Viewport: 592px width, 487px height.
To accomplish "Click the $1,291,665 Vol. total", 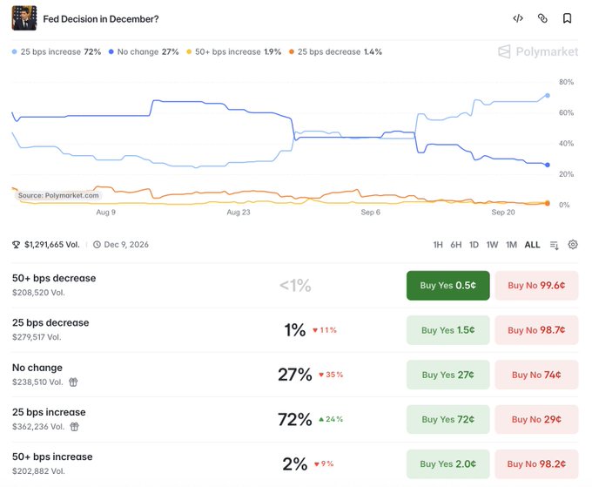I will 52,245.
